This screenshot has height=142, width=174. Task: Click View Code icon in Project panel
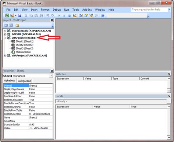(x=6, y=25)
